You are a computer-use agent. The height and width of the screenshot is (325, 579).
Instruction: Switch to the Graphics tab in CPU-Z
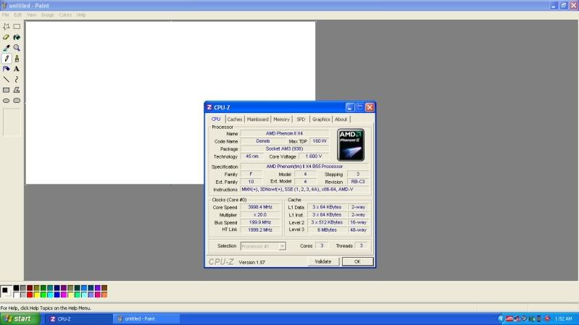(321, 119)
